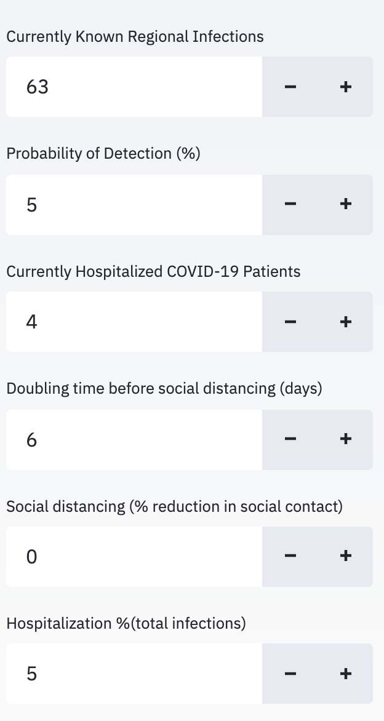Select the Social distancing input showing 0
Viewport: 384px width, 721px height.
point(134,556)
